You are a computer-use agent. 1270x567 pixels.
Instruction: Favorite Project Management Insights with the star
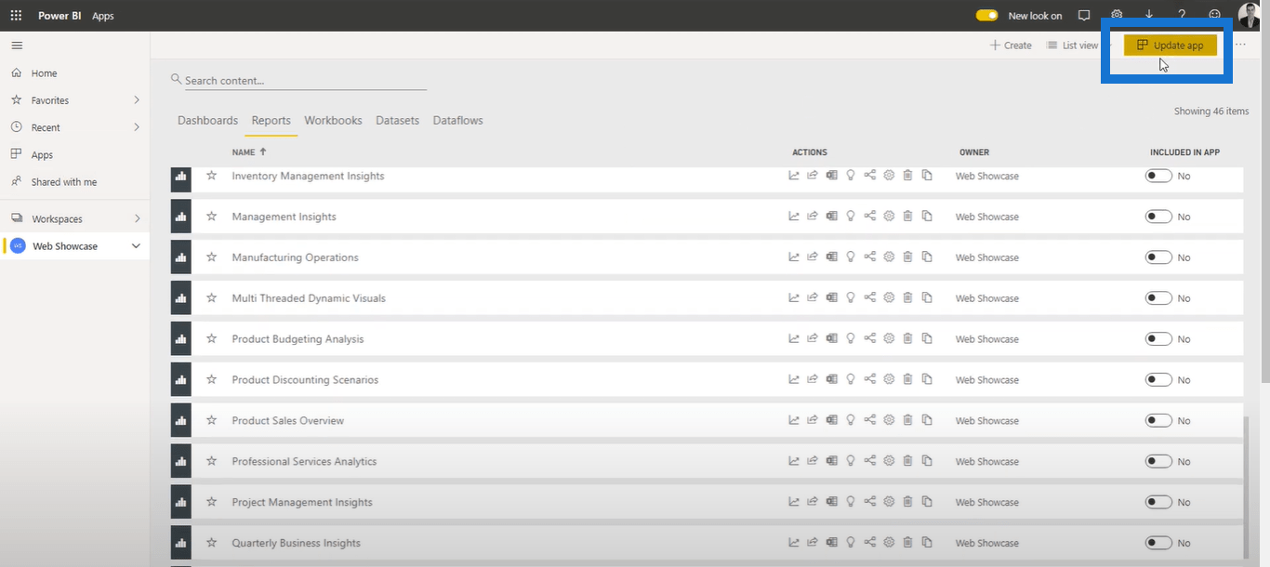click(212, 502)
